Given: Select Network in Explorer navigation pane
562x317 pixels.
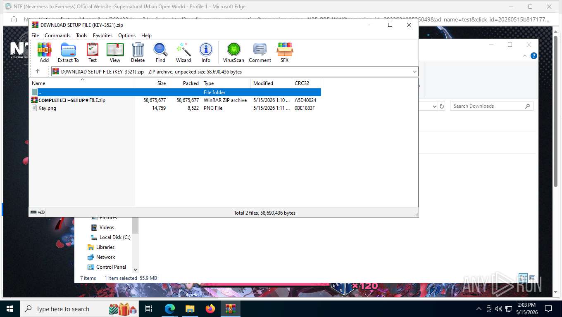Looking at the screenshot, I should [x=101, y=257].
